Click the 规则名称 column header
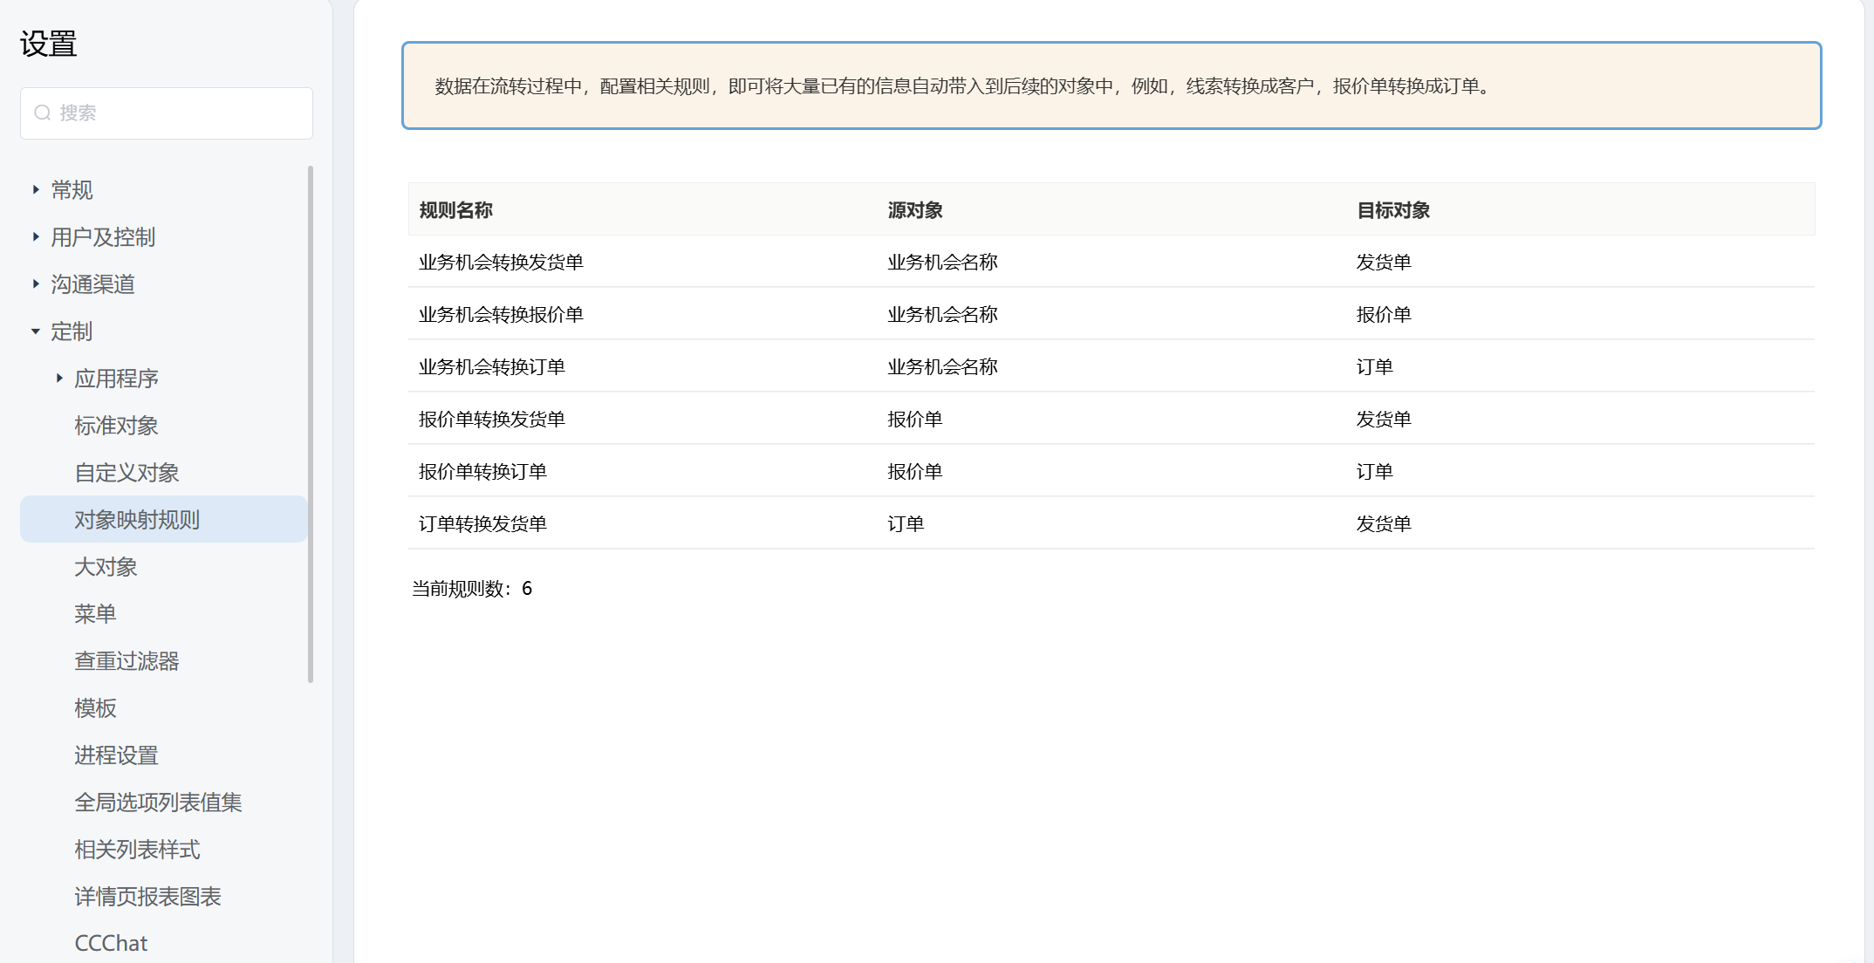 455,210
